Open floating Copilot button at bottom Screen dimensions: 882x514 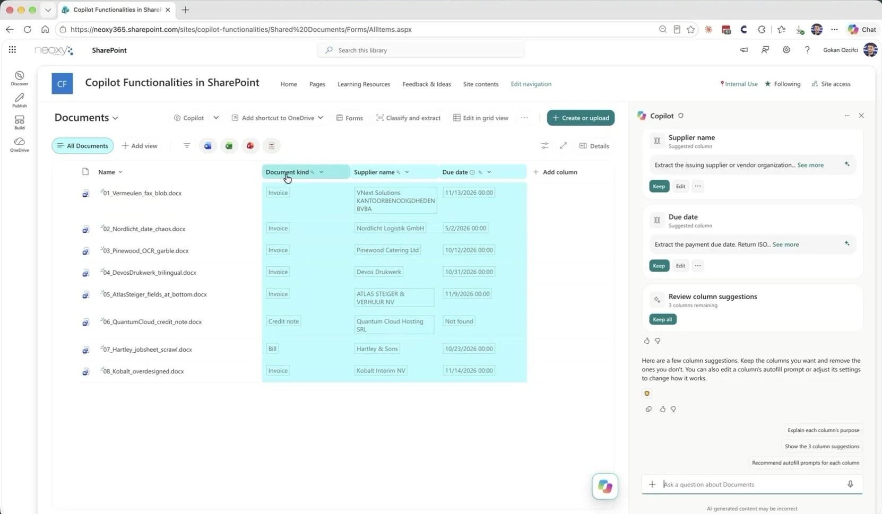[605, 486]
